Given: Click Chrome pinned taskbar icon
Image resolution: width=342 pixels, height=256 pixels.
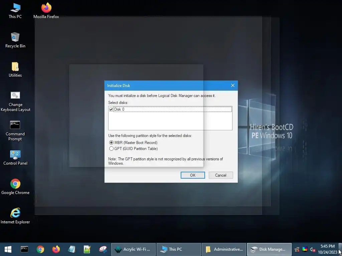Looking at the screenshot, I should pyautogui.click(x=40, y=249).
